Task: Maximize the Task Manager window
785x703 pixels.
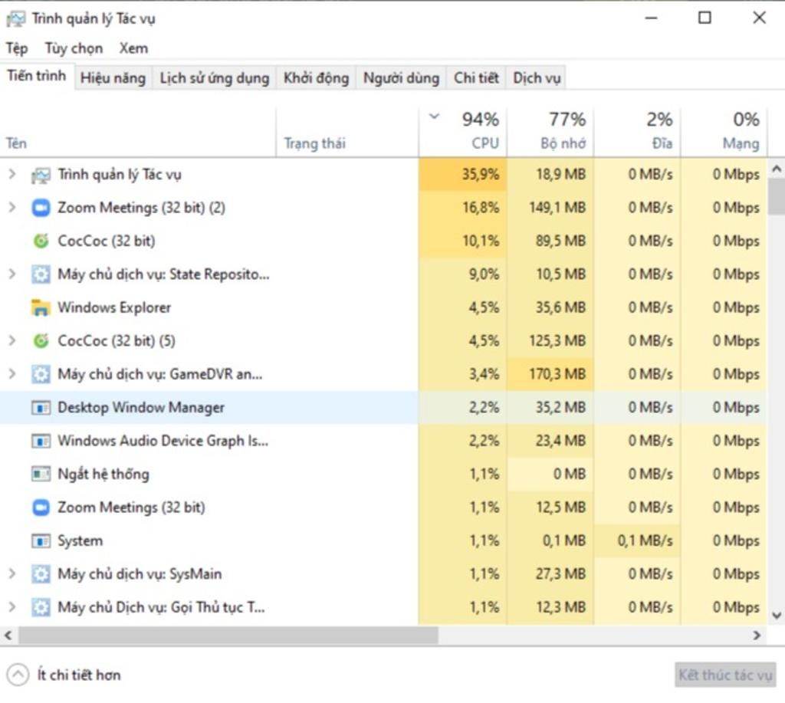Action: [x=705, y=18]
